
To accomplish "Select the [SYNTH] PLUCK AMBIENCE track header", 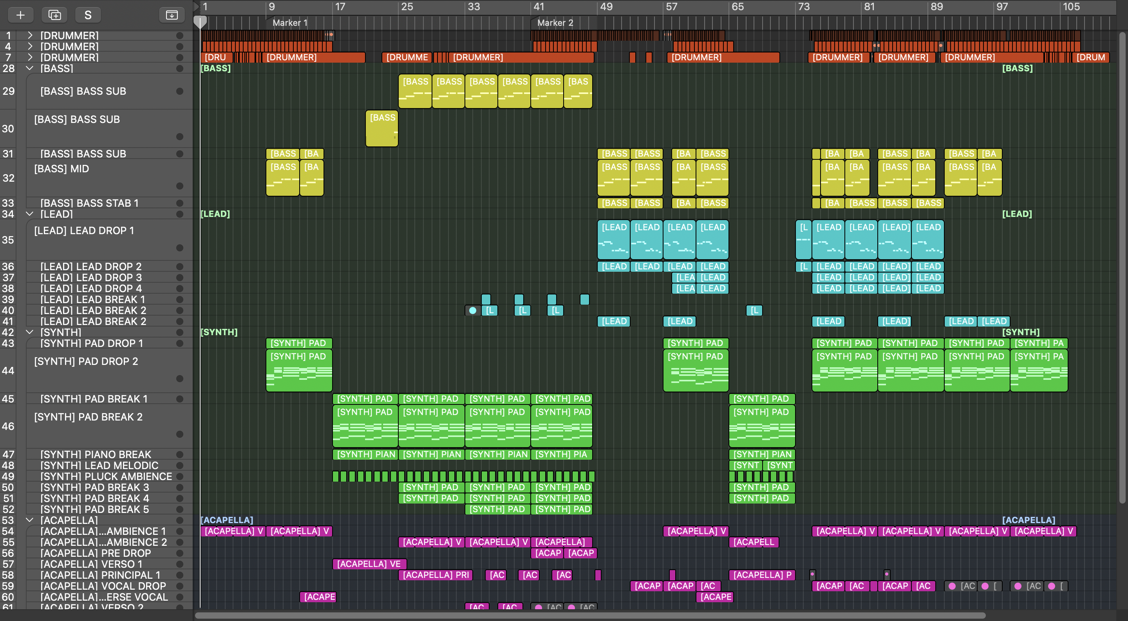I will pos(110,476).
